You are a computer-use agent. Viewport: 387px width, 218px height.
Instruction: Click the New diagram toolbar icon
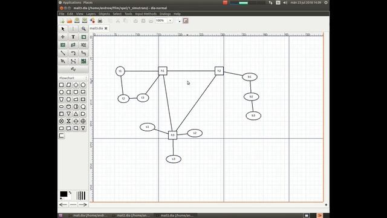coord(62,21)
